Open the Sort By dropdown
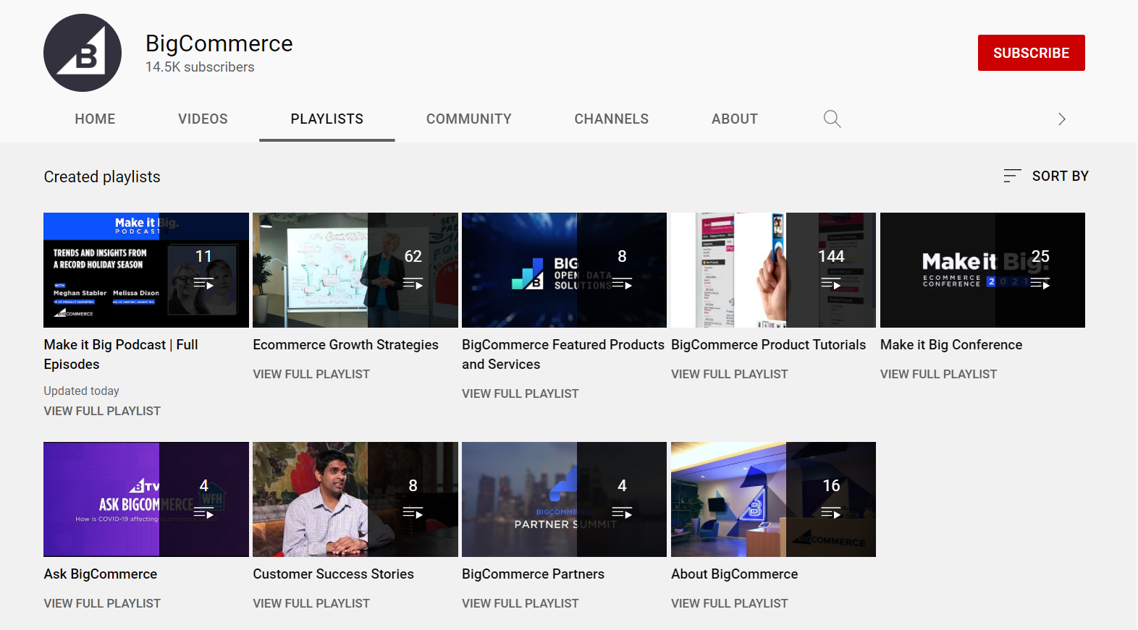1138x630 pixels. click(x=1046, y=176)
